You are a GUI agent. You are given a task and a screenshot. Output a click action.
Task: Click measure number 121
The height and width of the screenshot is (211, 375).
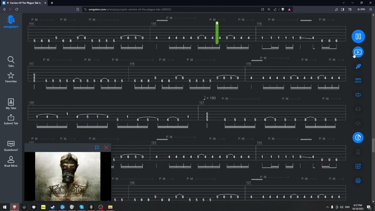[x=202, y=103]
